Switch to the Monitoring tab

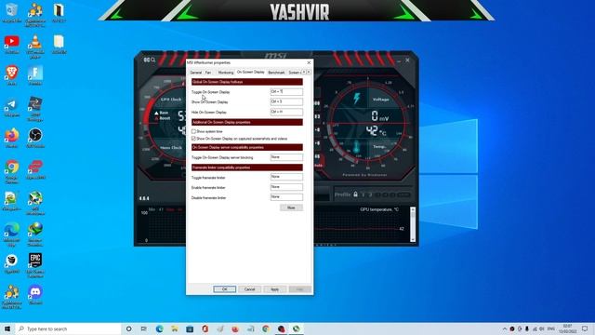[x=226, y=73]
